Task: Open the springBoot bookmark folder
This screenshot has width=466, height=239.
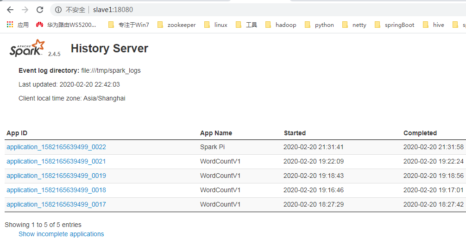Action: tap(394, 25)
